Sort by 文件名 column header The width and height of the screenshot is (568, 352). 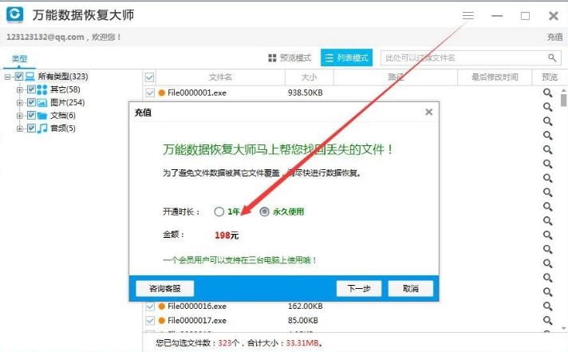pos(220,77)
